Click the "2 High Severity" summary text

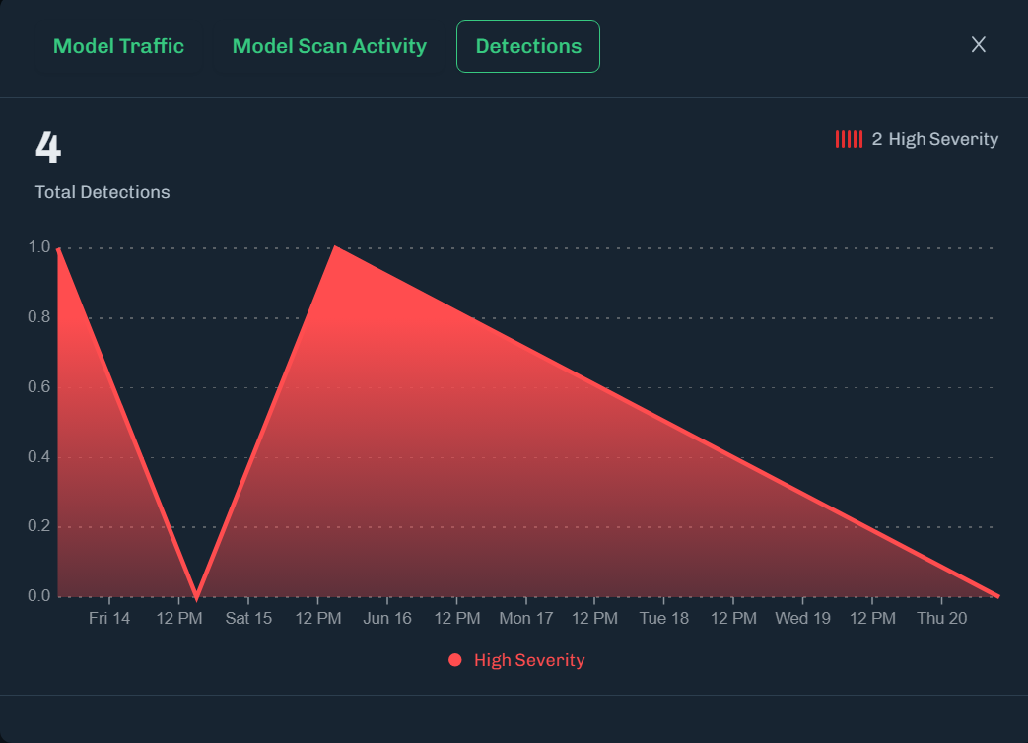coord(934,139)
